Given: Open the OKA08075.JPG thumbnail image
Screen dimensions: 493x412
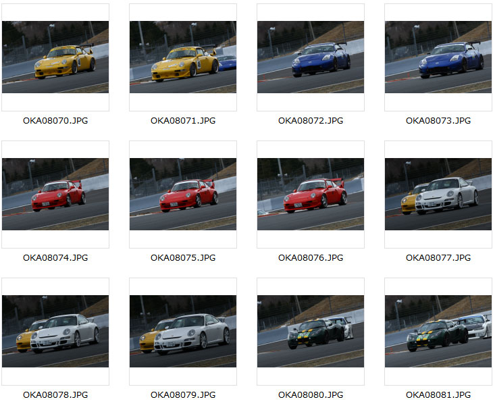Looking at the screenshot, I should coord(183,194).
